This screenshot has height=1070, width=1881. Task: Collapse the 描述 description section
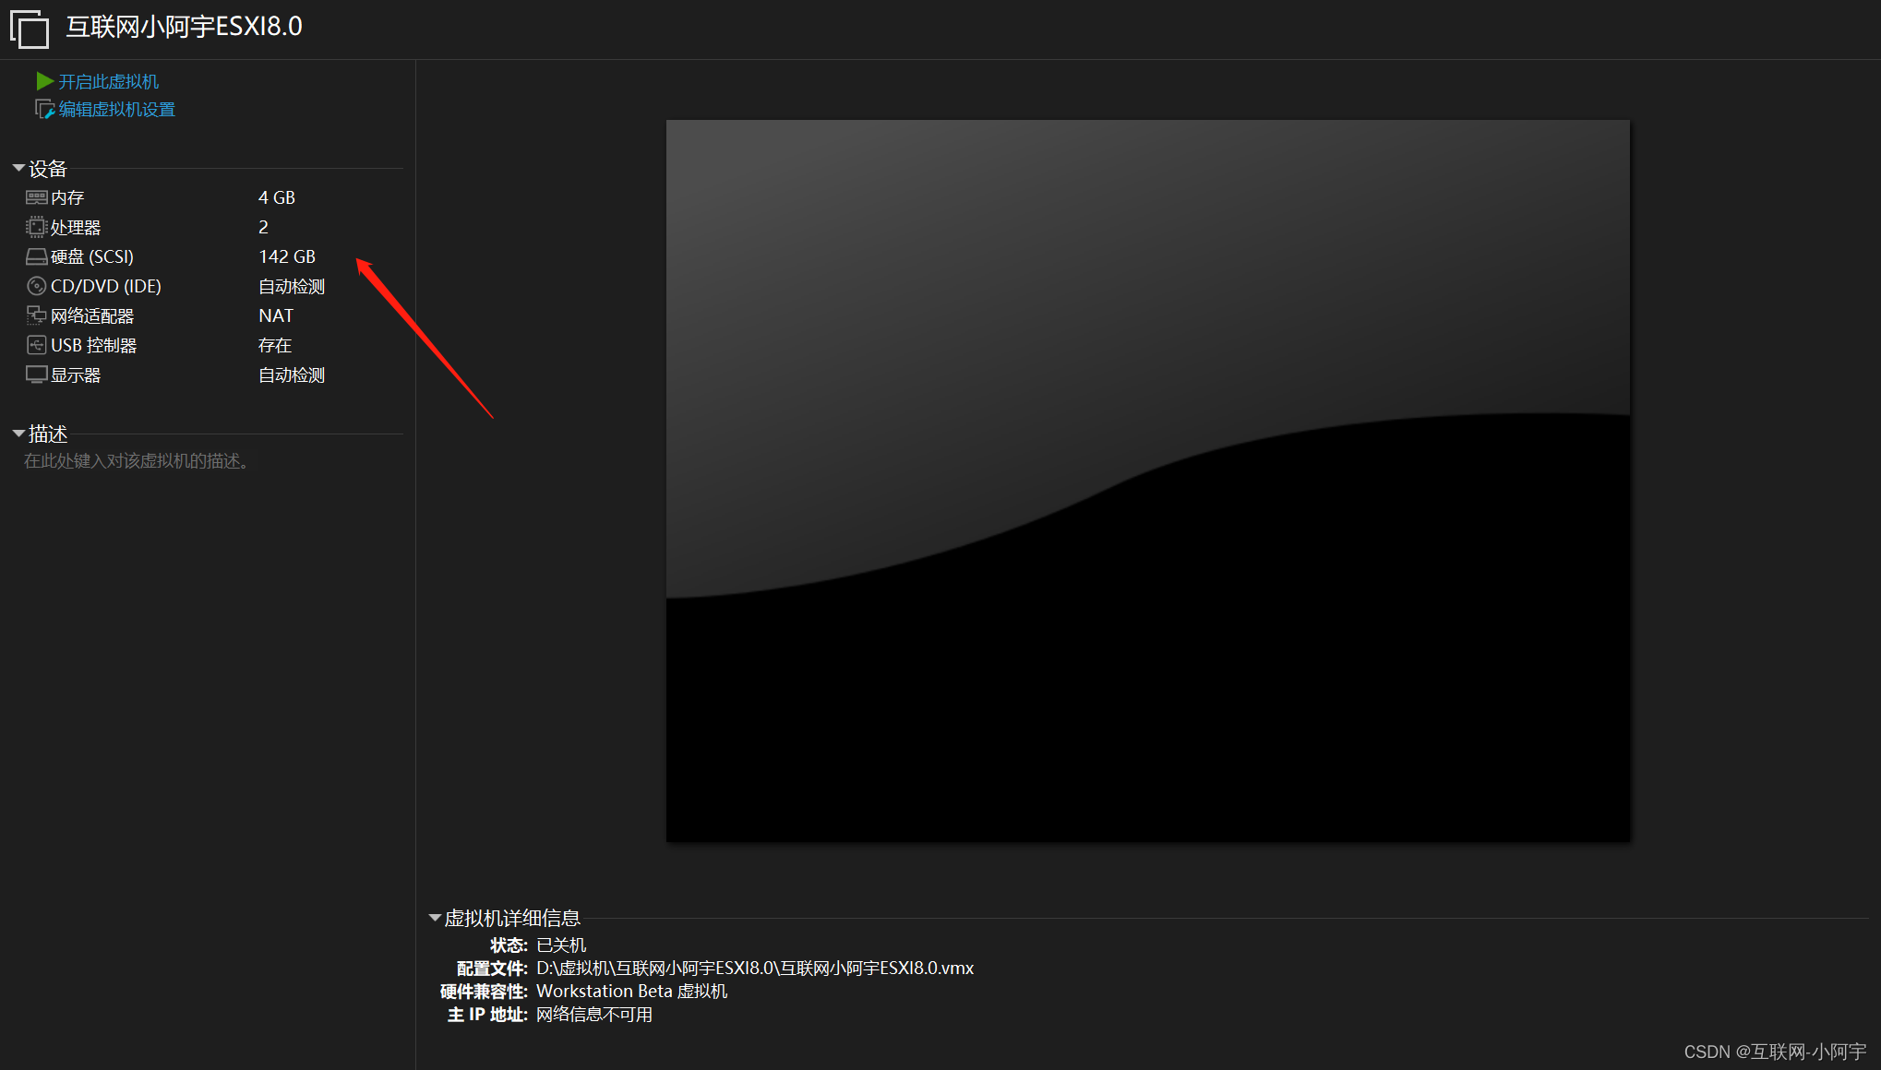coord(18,434)
